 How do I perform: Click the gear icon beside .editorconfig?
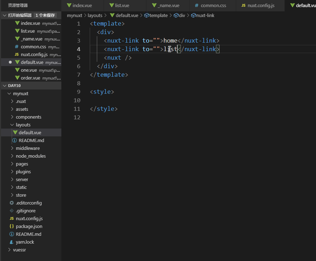[x=12, y=203]
